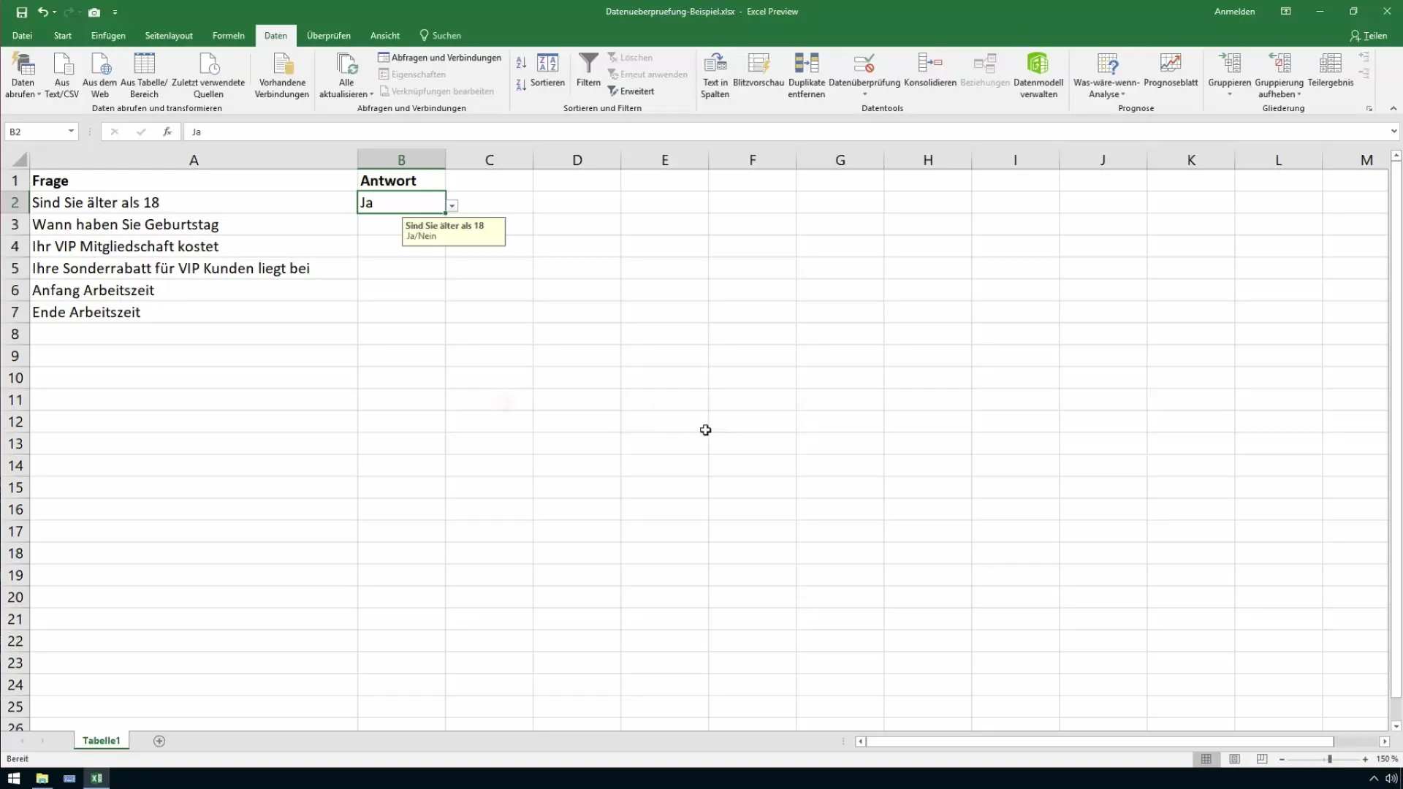
Task: Toggle the Filtern funnel
Action: pyautogui.click(x=588, y=70)
